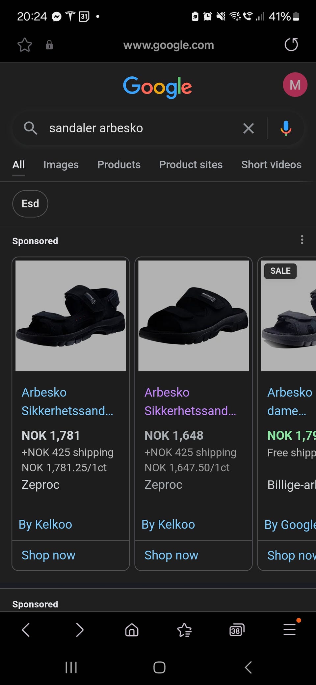316x685 pixels.
Task: Open the tab switcher showing 38 tabs
Action: 237,630
